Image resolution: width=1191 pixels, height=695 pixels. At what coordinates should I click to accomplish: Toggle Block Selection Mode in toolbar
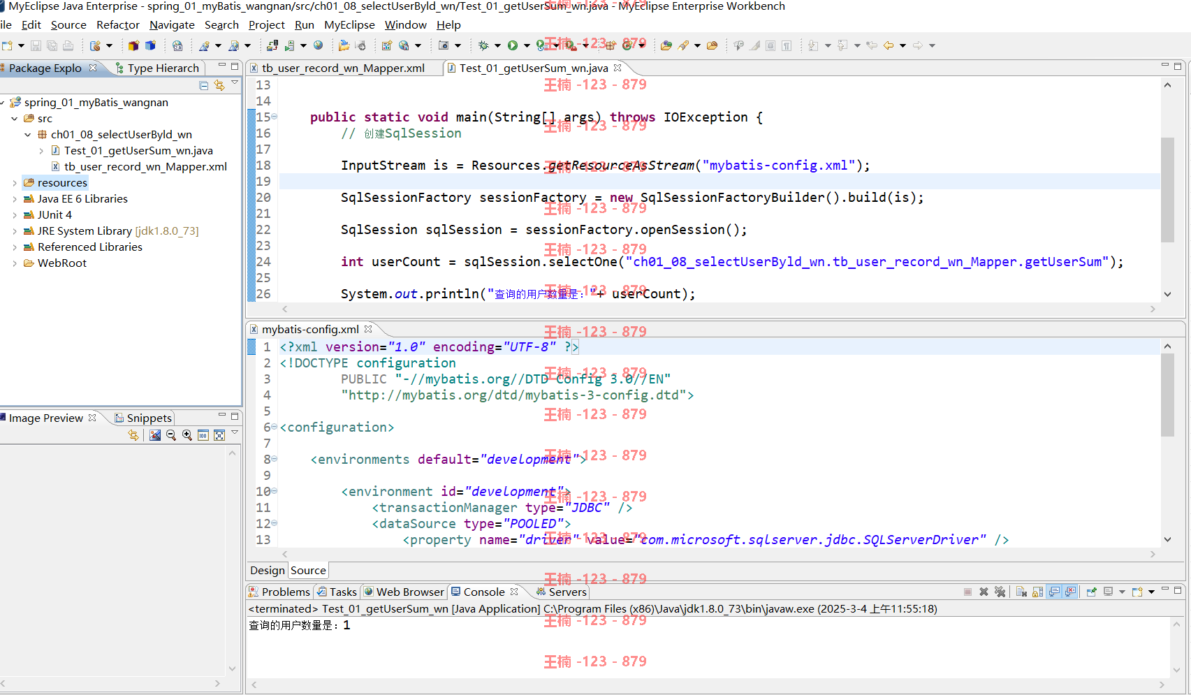[x=770, y=45]
